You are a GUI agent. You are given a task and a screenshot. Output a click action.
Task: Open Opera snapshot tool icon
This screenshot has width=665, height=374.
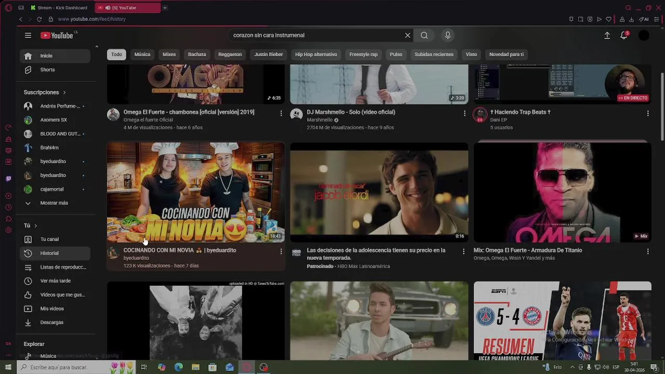click(x=580, y=19)
